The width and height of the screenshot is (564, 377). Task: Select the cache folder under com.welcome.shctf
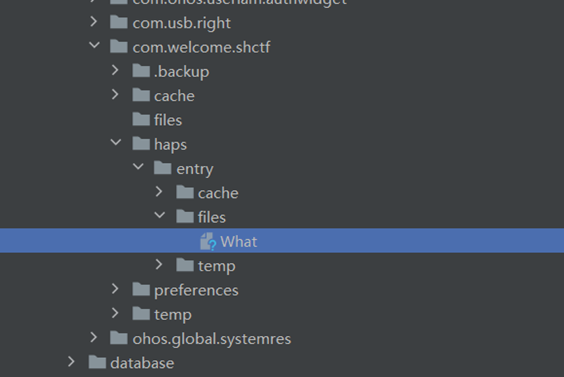(174, 95)
